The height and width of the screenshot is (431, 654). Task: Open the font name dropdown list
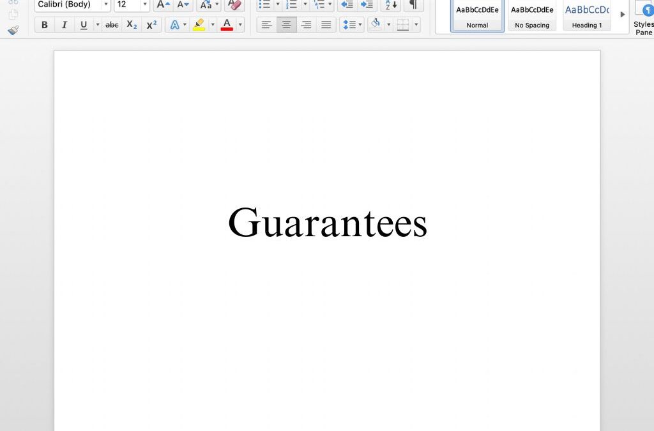coord(106,4)
